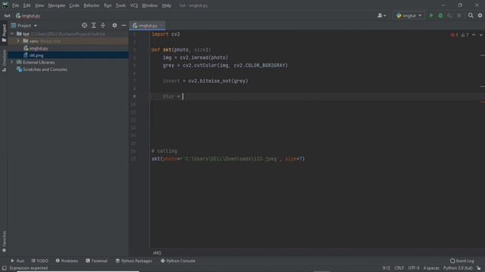Viewport: 485px width, 272px height.
Task: Start debugging with the green bug icon
Action: 440,15
